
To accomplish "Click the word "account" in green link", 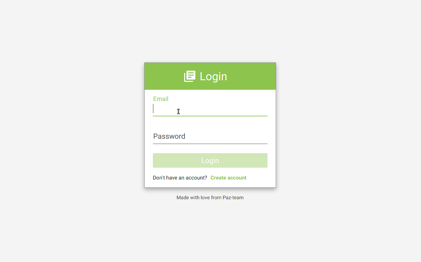I will [237, 178].
